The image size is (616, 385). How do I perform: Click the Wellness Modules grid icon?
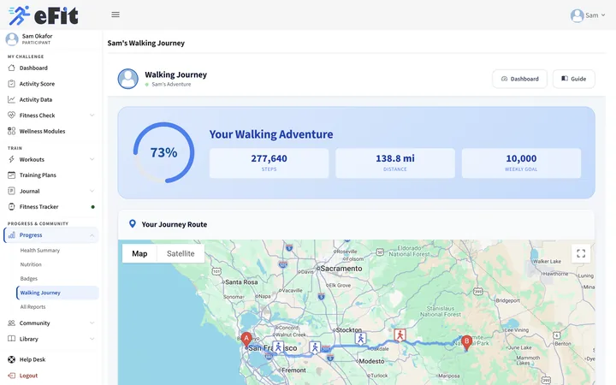click(11, 131)
